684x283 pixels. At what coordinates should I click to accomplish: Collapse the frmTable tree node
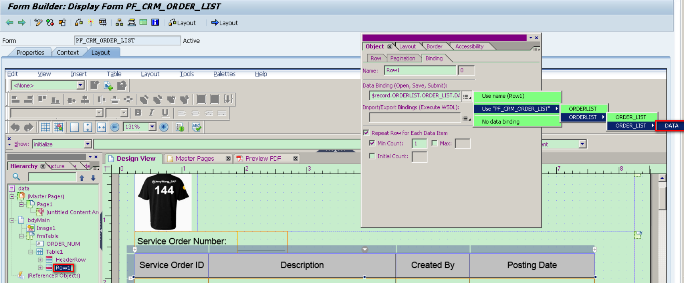[21, 236]
